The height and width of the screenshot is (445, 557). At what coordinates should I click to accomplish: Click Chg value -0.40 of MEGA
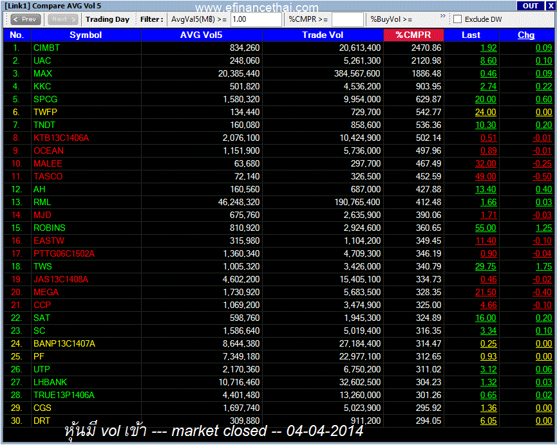pos(542,292)
